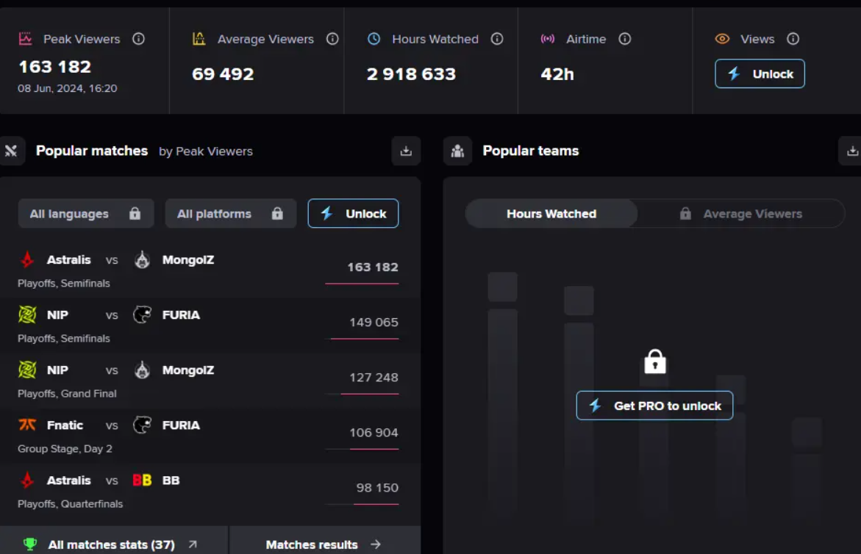Download the Popular teams data
Screen dimensions: 861x554
tap(852, 151)
